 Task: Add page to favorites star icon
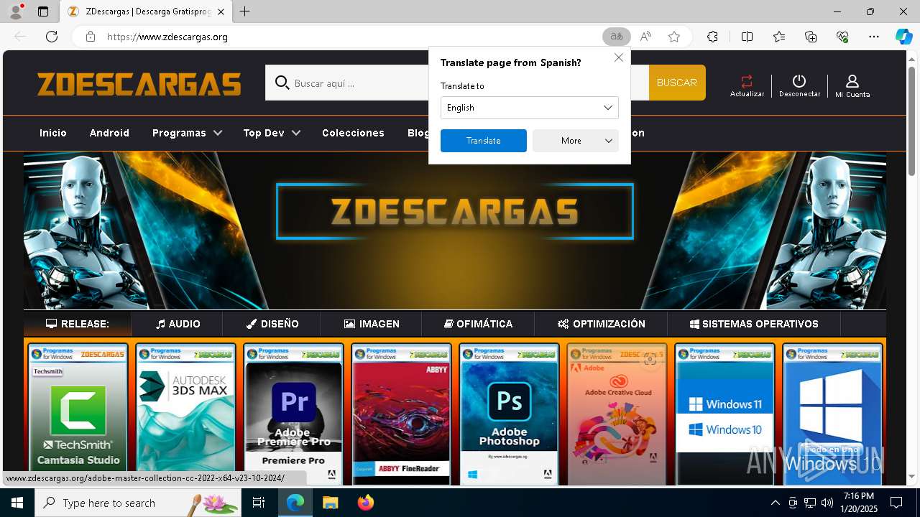point(673,37)
